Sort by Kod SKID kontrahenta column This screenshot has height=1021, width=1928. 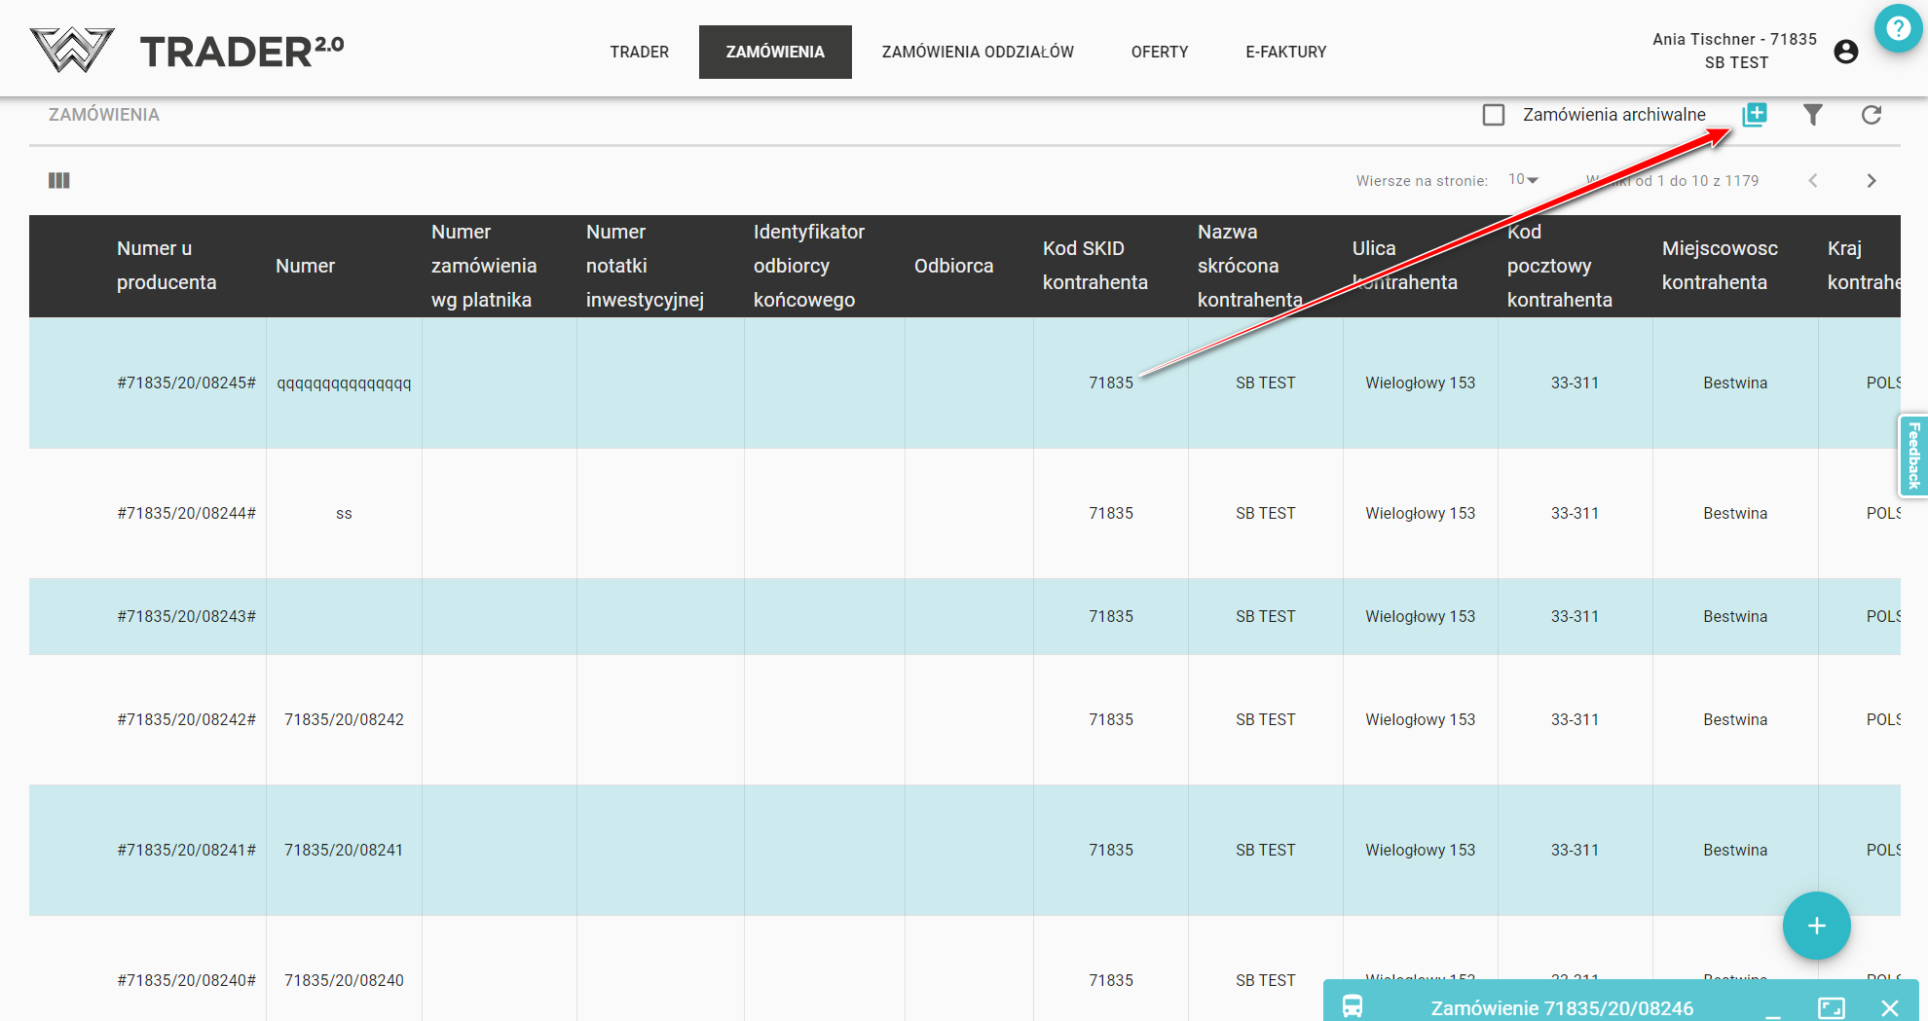pos(1094,266)
